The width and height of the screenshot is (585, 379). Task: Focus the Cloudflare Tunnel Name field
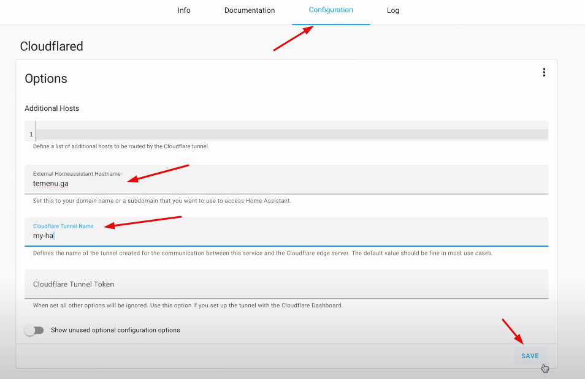pos(286,231)
